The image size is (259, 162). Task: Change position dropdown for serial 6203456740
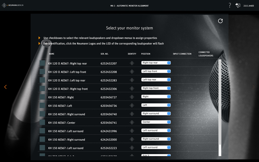tap(156, 114)
